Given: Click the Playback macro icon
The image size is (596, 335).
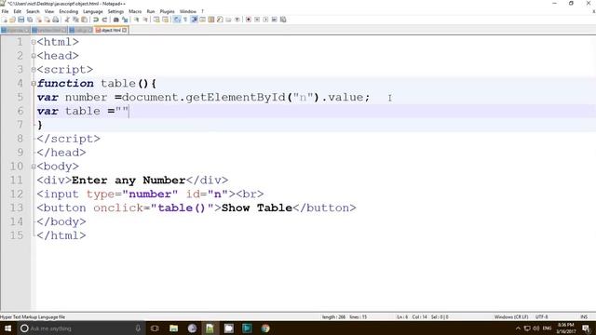Looking at the screenshot, I should pos(265,20).
